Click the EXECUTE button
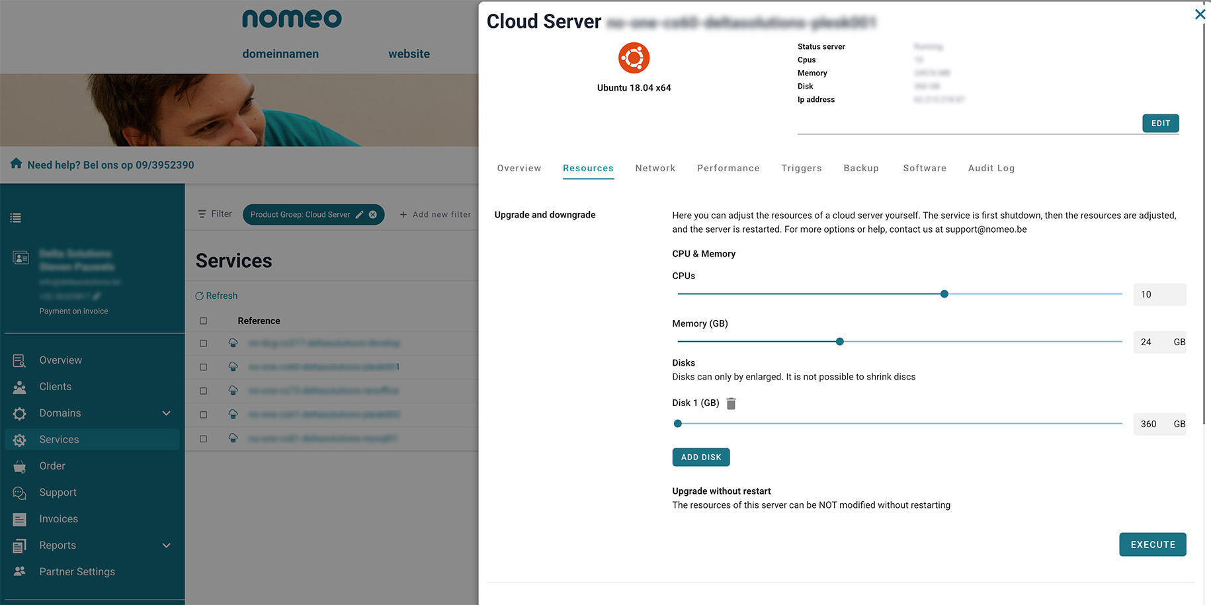1211x605 pixels. [x=1153, y=544]
